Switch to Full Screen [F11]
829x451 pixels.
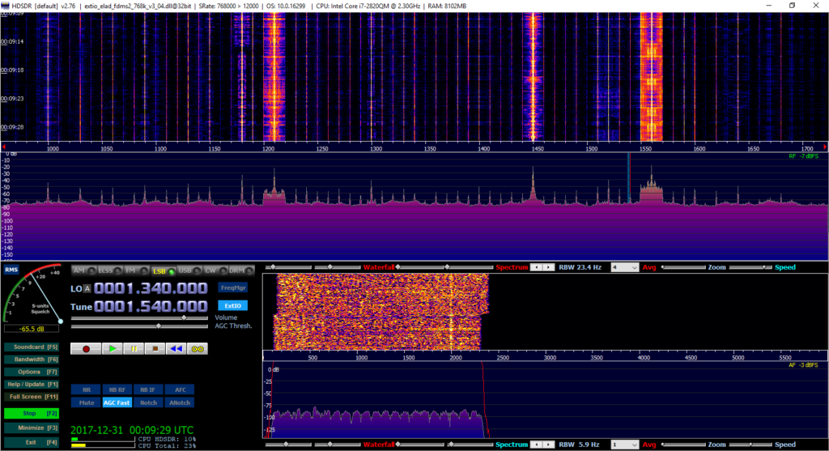[x=32, y=397]
